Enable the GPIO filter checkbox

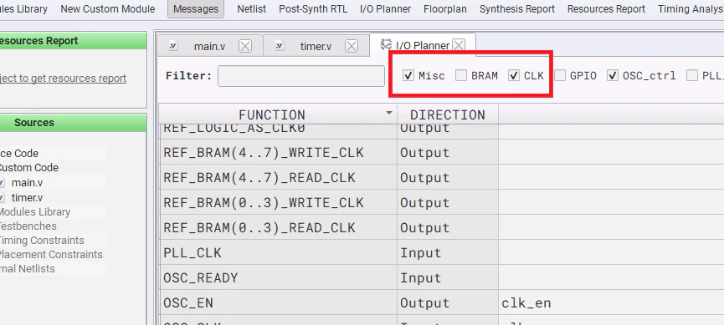560,75
